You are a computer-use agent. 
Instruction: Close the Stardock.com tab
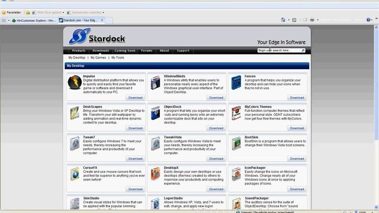click(102, 20)
